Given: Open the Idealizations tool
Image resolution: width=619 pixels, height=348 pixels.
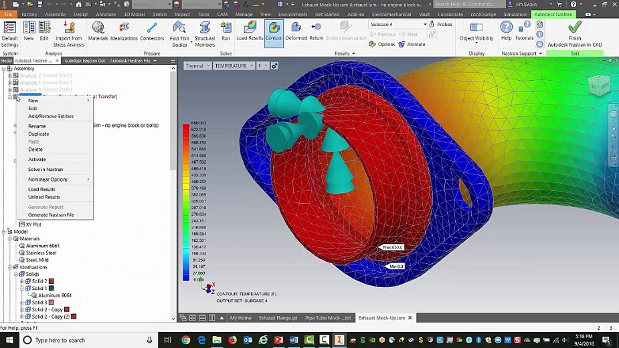Looking at the screenshot, I should tap(124, 31).
